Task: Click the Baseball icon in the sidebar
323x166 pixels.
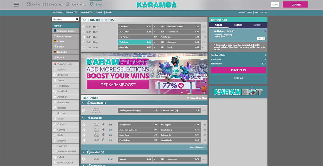Action: [x=55, y=108]
